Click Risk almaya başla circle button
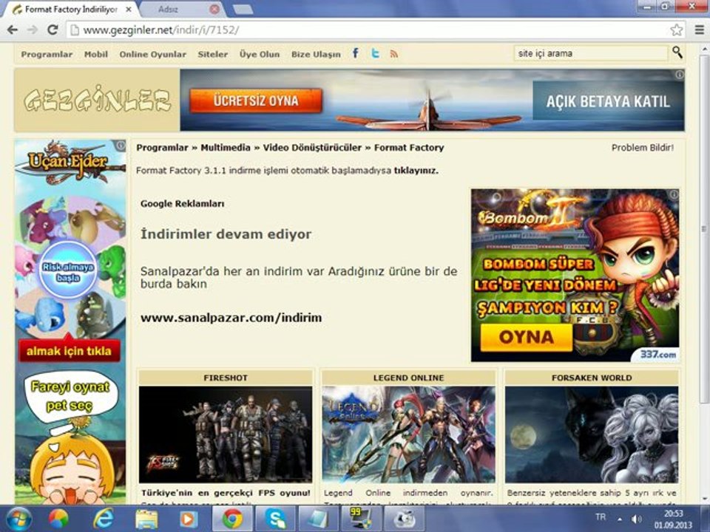710x532 pixels. (68, 271)
